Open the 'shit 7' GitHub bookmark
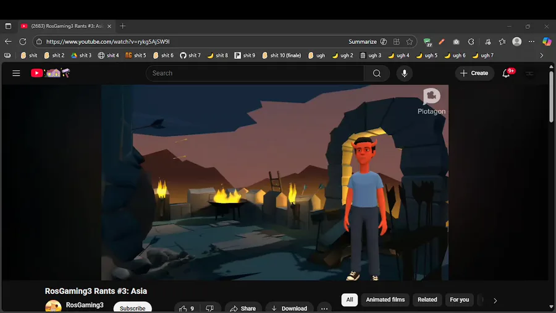The image size is (556, 313). (190, 55)
